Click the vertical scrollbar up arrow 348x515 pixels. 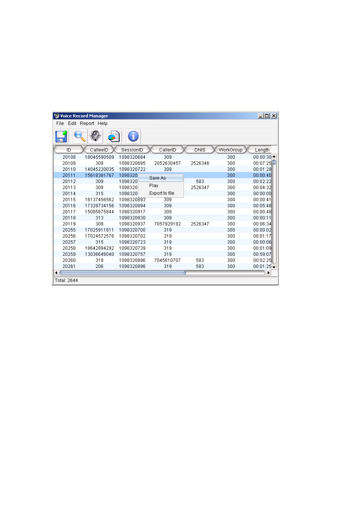coord(274,157)
